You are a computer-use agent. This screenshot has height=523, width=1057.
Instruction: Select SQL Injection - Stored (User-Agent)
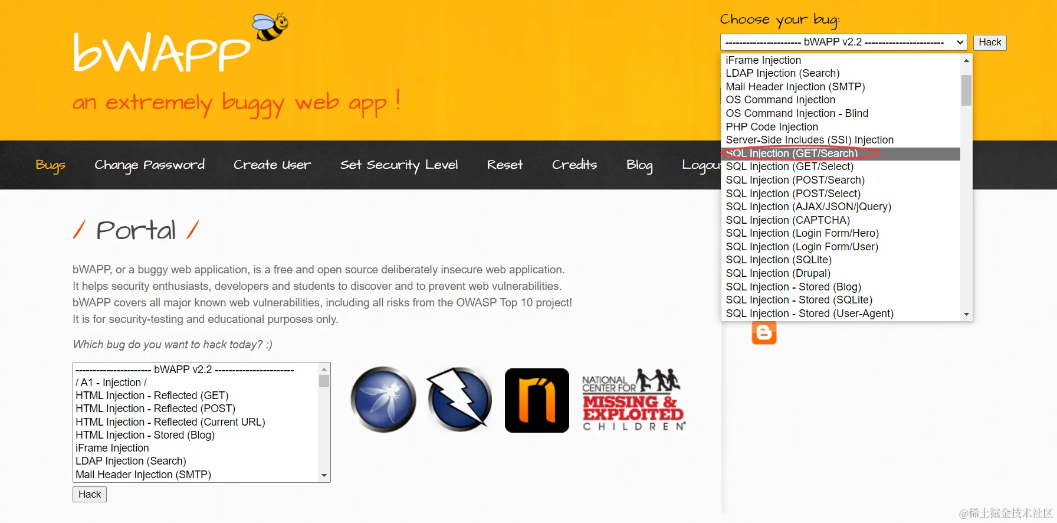[841, 313]
